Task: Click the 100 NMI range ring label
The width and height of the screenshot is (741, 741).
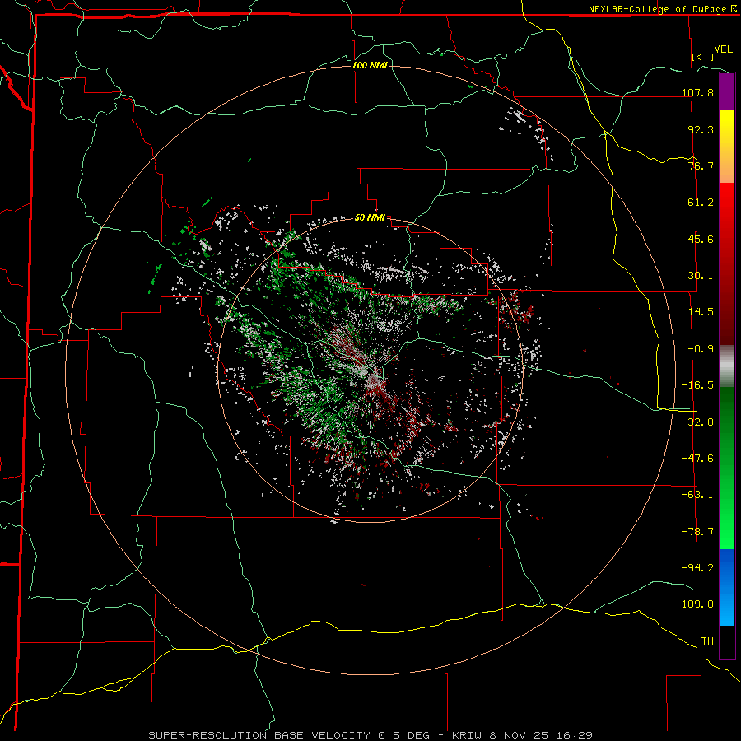Action: pyautogui.click(x=370, y=65)
